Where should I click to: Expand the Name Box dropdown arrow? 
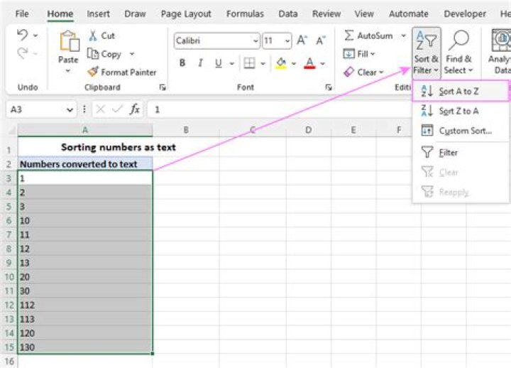coord(70,109)
